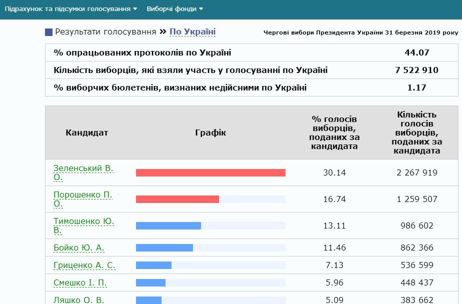This screenshot has width=462, height=304.
Task: Click the 'Кількість виборців, які взяли участь' label
Action: click(190, 70)
